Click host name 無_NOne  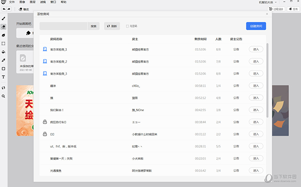[x=138, y=110]
